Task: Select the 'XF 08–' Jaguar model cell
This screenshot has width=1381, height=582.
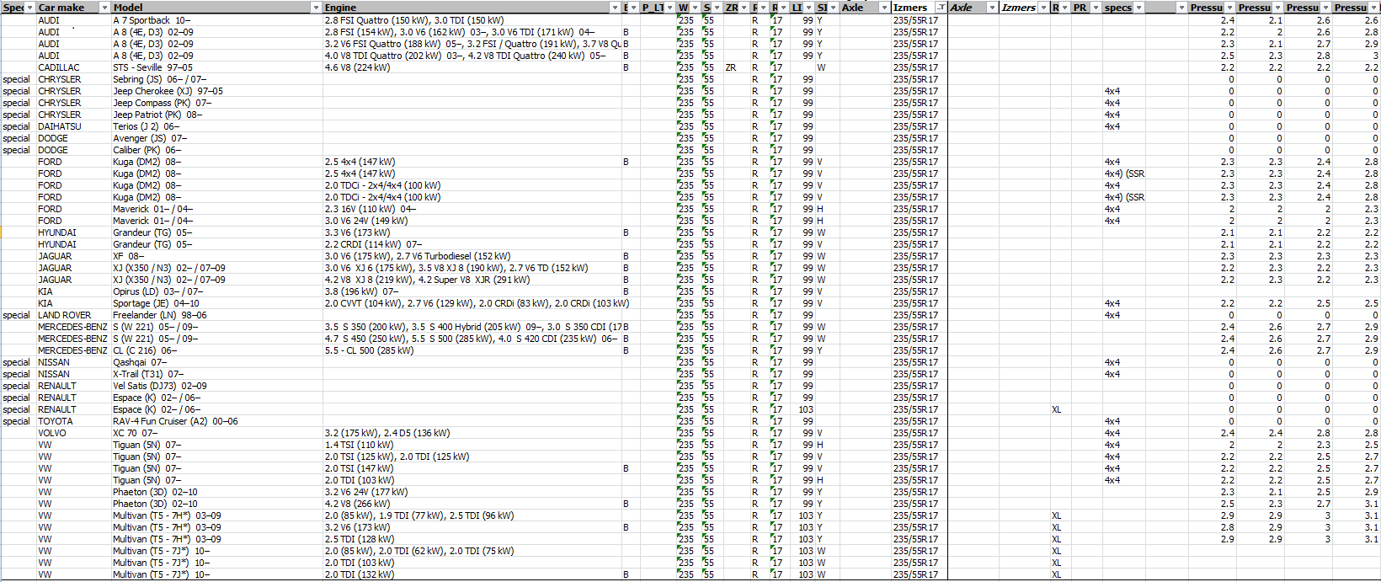Action: coord(216,256)
